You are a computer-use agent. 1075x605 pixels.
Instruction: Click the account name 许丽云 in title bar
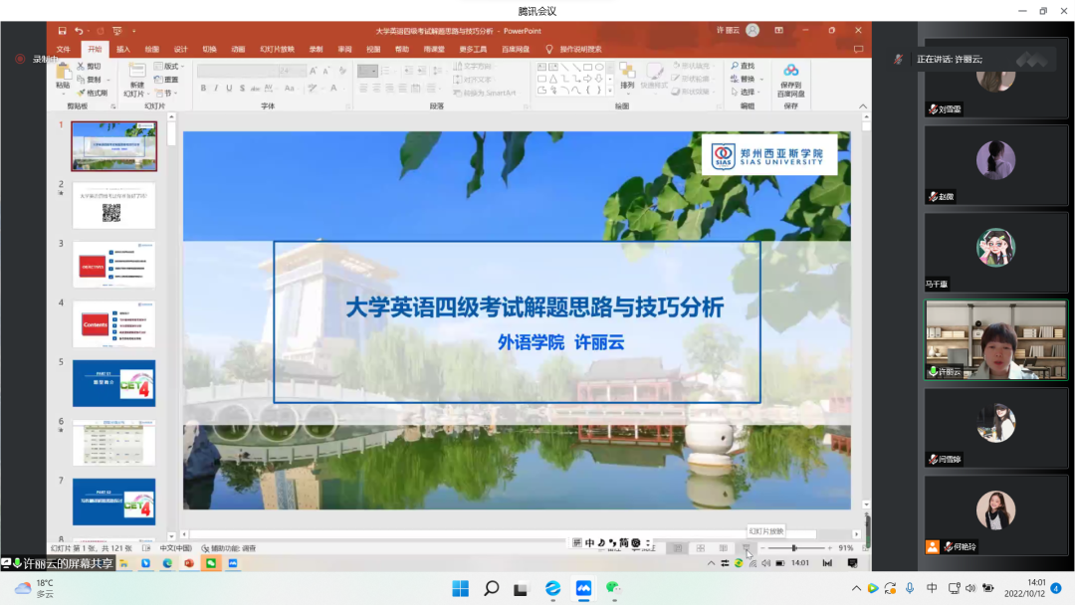(728, 30)
